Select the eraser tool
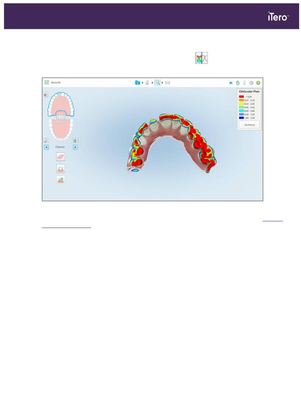This screenshot has width=301, height=394. click(61, 157)
